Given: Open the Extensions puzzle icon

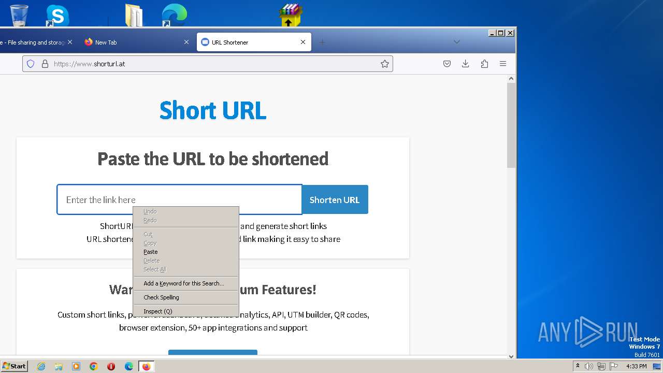Looking at the screenshot, I should (484, 64).
